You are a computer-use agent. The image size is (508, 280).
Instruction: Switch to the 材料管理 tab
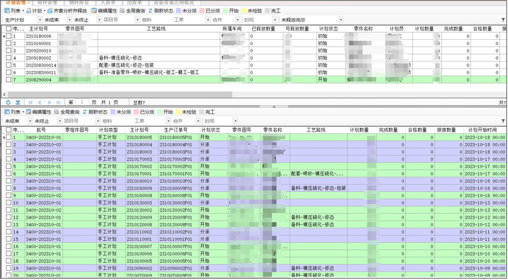47,2
